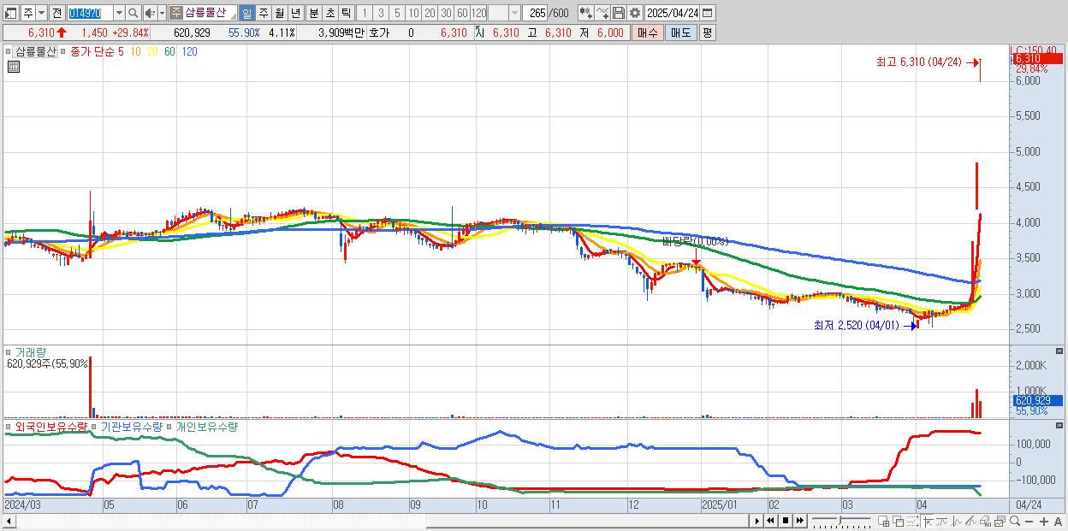This screenshot has height=531, width=1068.
Task: Edit the date field 2025/04/24
Action: point(673,13)
